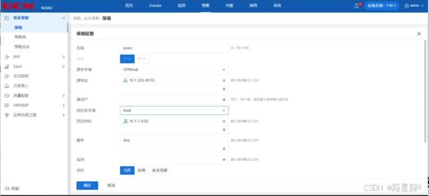
Task: Click the 服务 field showing Any
Action: point(174,141)
